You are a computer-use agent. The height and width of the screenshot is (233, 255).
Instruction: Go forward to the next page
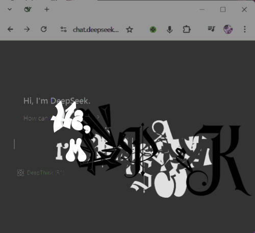27,30
